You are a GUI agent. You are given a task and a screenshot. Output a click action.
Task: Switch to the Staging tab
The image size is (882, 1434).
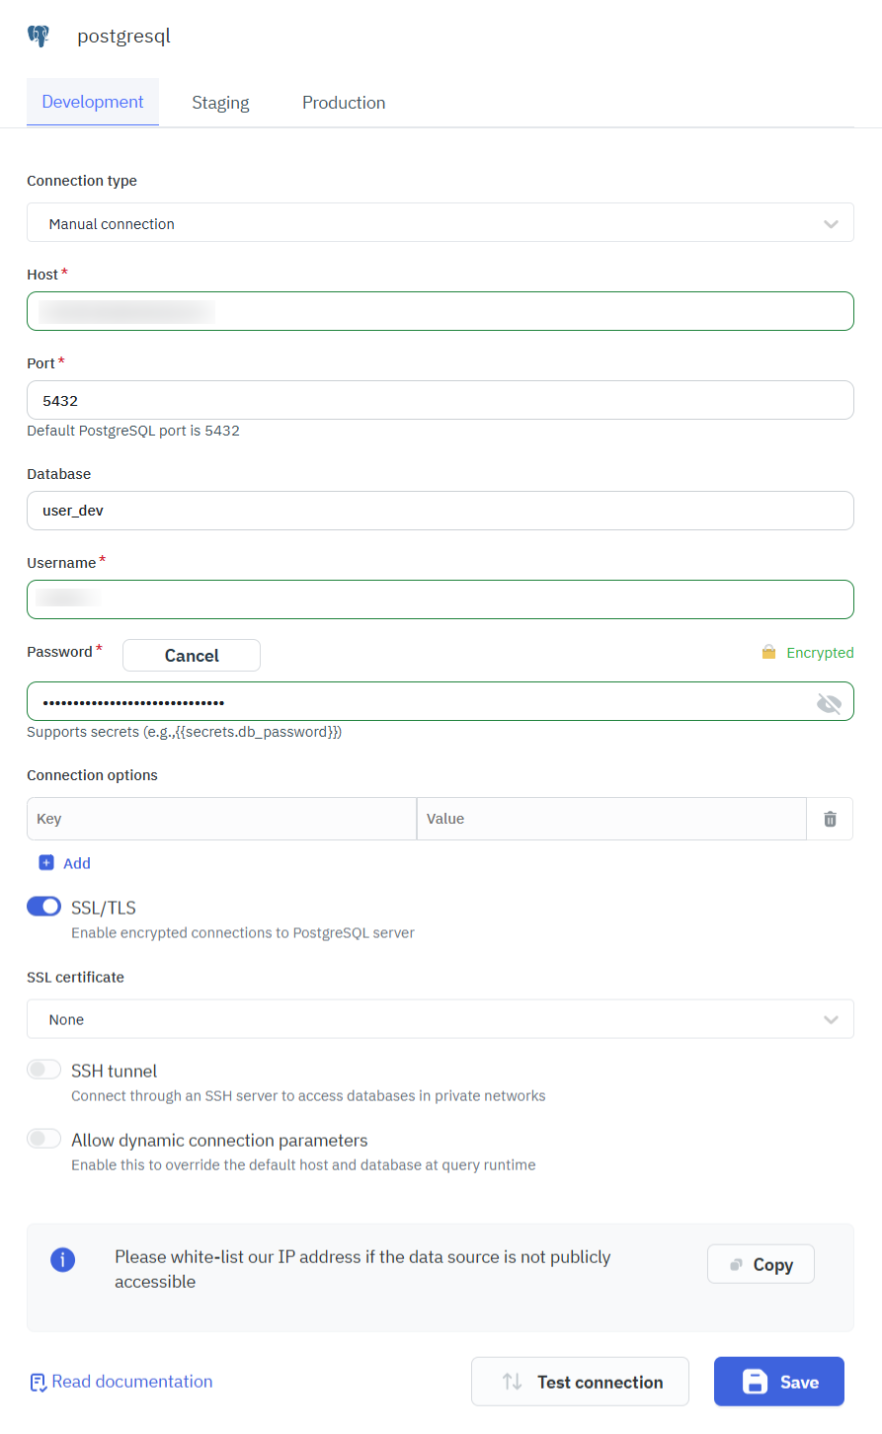220,103
